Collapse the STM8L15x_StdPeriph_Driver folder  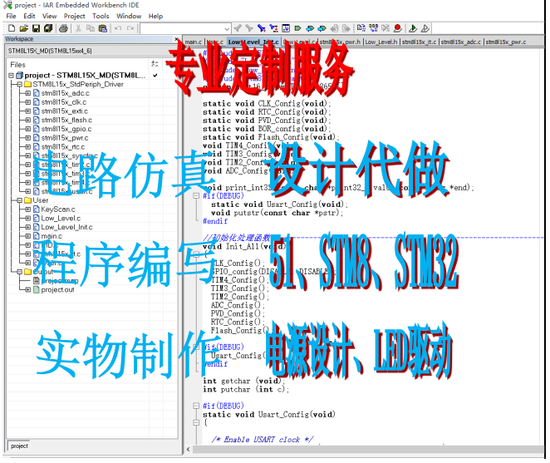point(20,84)
